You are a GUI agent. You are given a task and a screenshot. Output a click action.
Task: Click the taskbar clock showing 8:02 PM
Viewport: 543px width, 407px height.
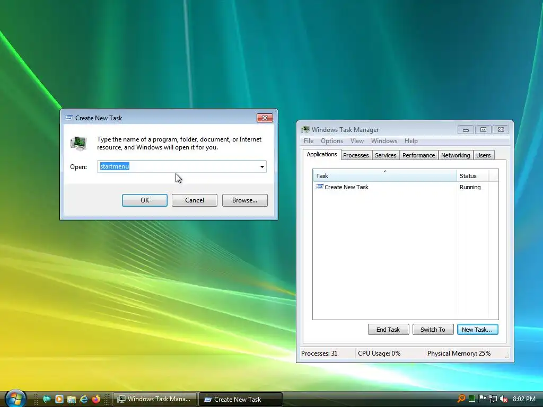point(524,399)
